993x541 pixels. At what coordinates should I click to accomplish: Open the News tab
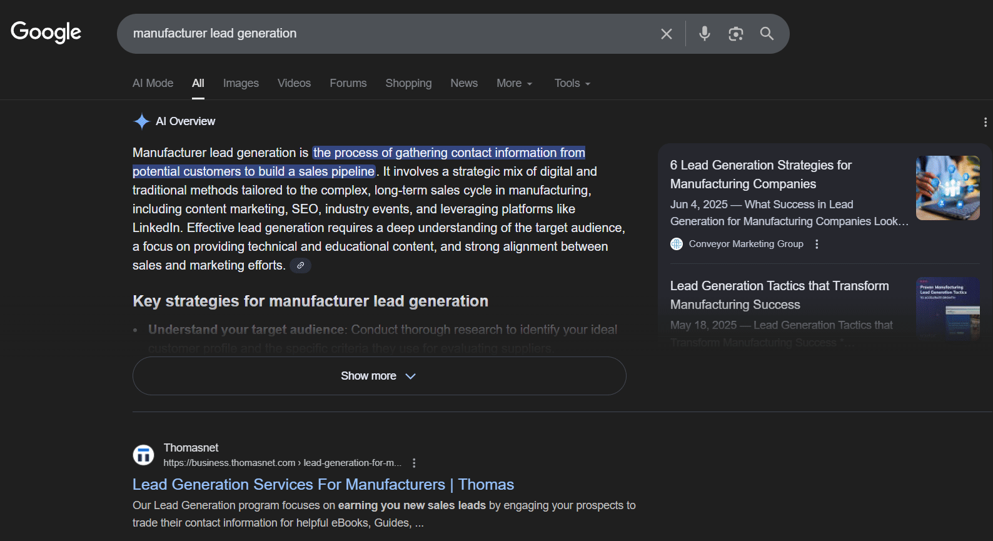(x=464, y=83)
